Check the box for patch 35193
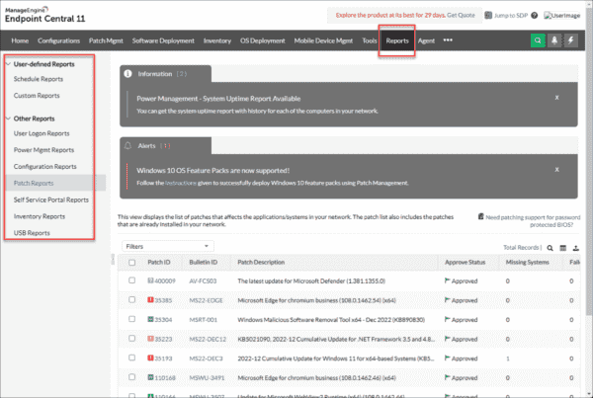 click(x=131, y=358)
